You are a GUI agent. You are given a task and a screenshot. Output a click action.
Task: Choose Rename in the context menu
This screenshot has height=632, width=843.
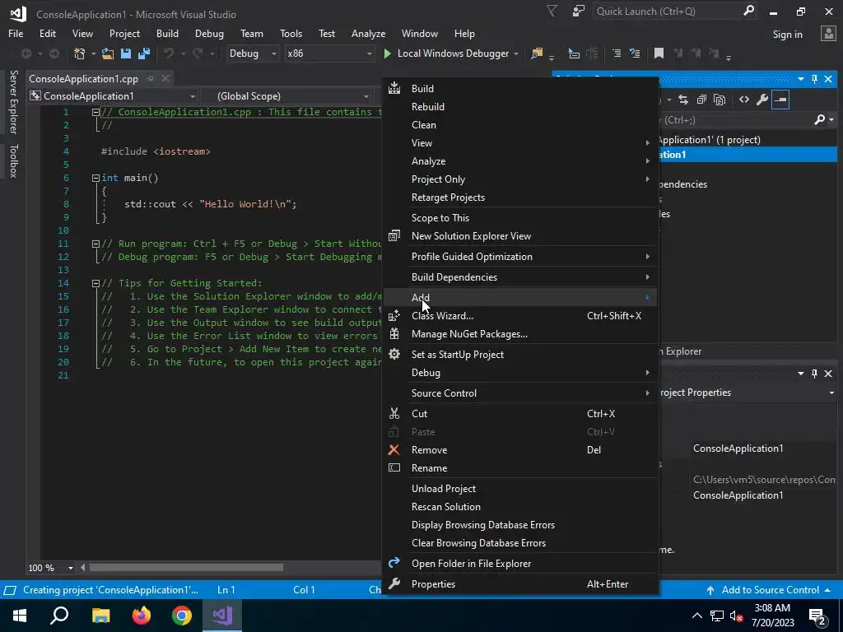[520, 468]
